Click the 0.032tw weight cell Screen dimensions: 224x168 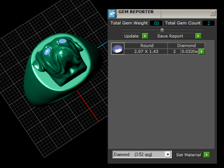tap(190, 51)
